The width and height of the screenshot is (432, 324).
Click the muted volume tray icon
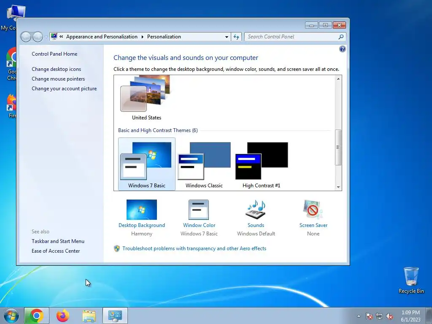389,316
